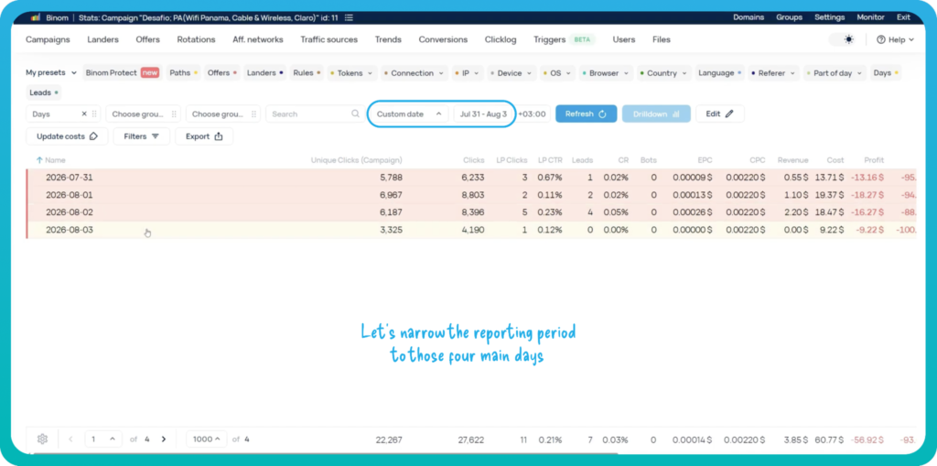Click the Drilldown button
937x466 pixels.
pos(656,114)
